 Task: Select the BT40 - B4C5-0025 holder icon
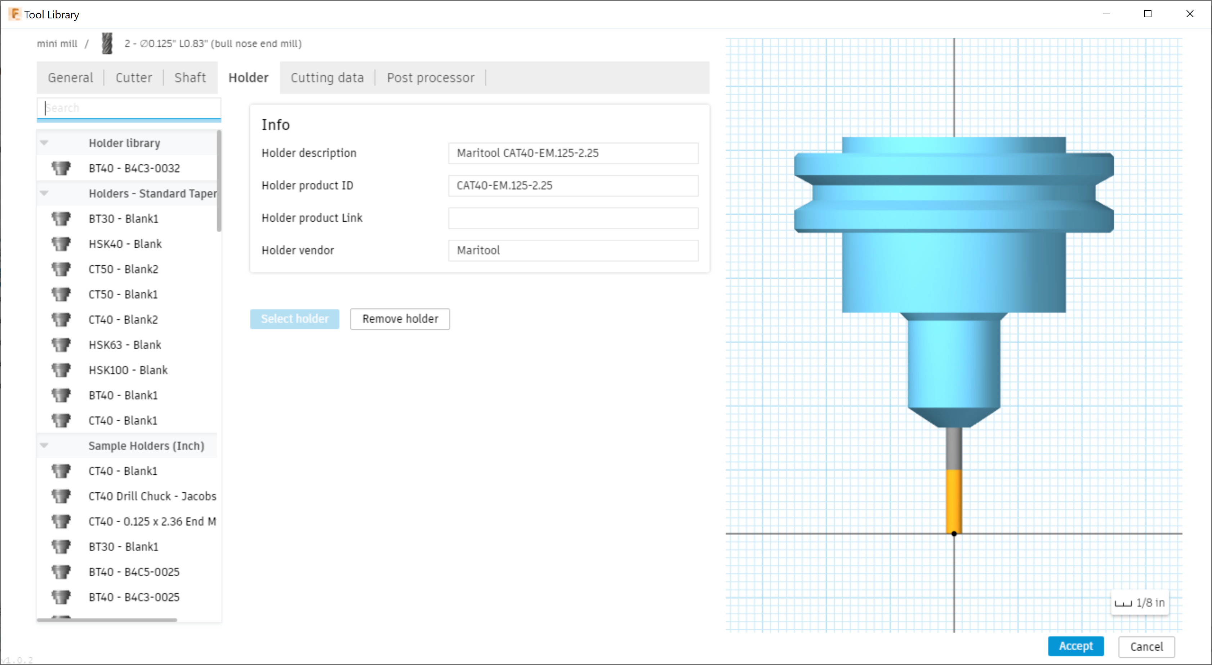(62, 572)
